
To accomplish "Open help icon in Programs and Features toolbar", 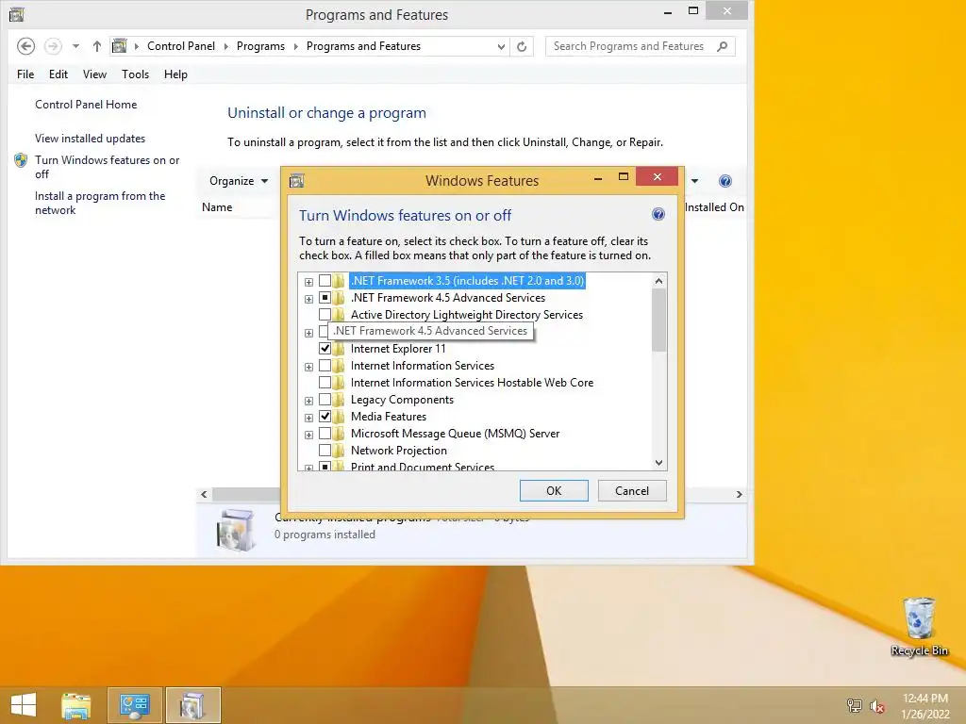I will click(x=725, y=181).
